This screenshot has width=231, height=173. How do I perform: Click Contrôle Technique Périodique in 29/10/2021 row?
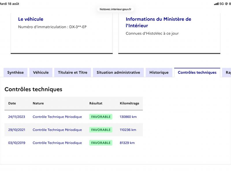click(57, 130)
